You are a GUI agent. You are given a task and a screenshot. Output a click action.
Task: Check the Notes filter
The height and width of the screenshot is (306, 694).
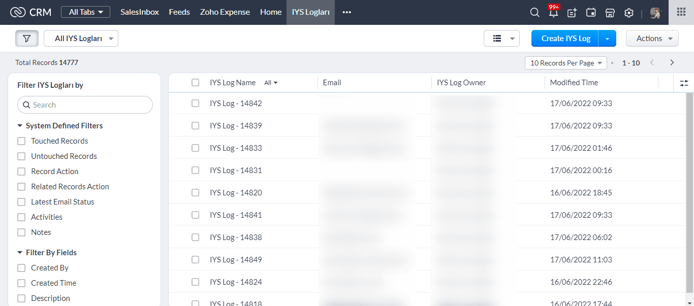pos(21,232)
